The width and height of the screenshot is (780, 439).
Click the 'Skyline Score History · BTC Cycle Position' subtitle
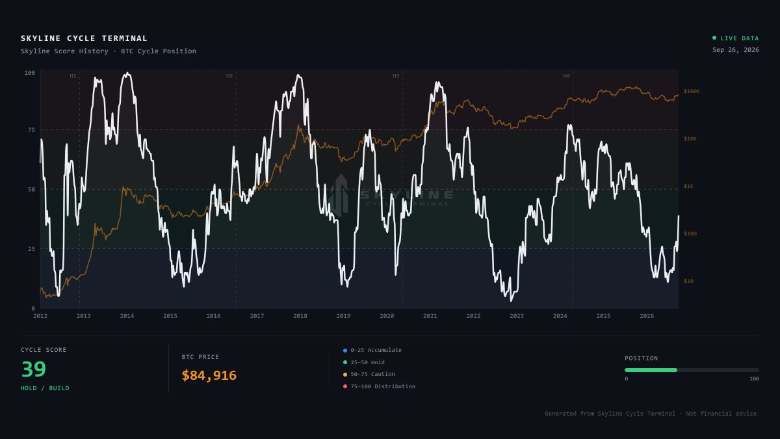[x=108, y=51]
